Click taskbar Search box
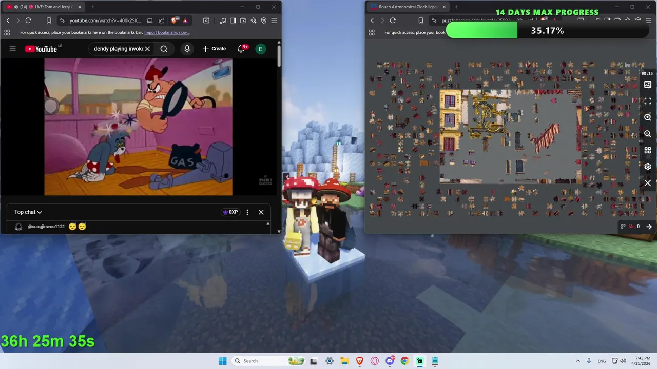 click(268, 361)
